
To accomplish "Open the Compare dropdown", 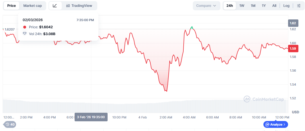I will 206,6.
